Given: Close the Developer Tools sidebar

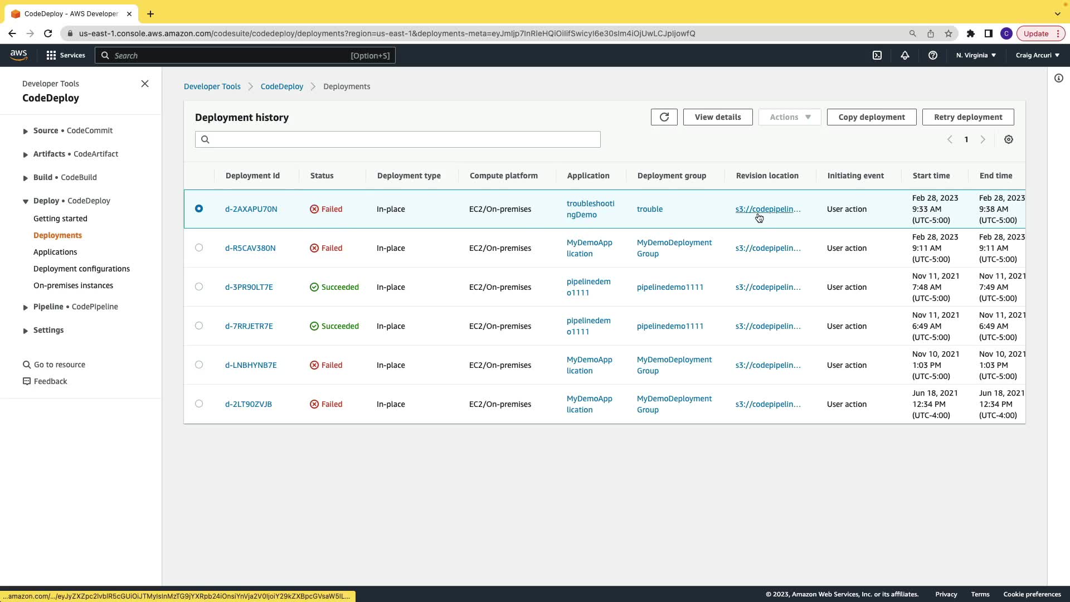Looking at the screenshot, I should tap(145, 84).
